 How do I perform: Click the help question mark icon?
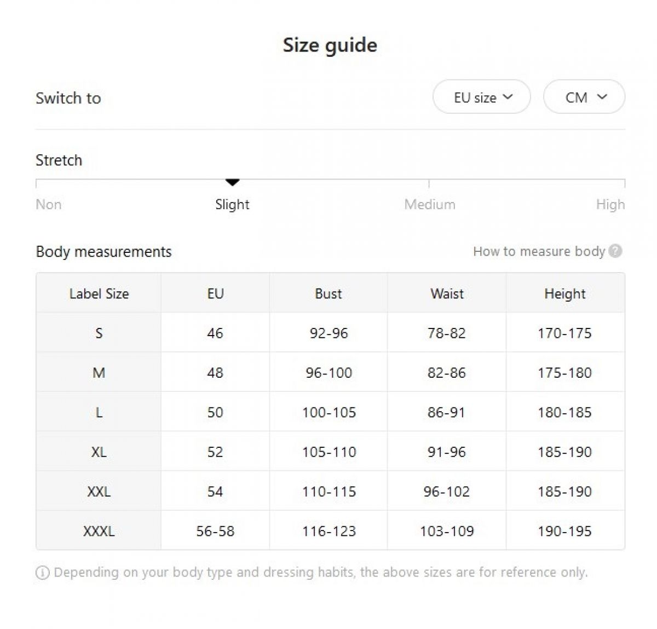(615, 251)
